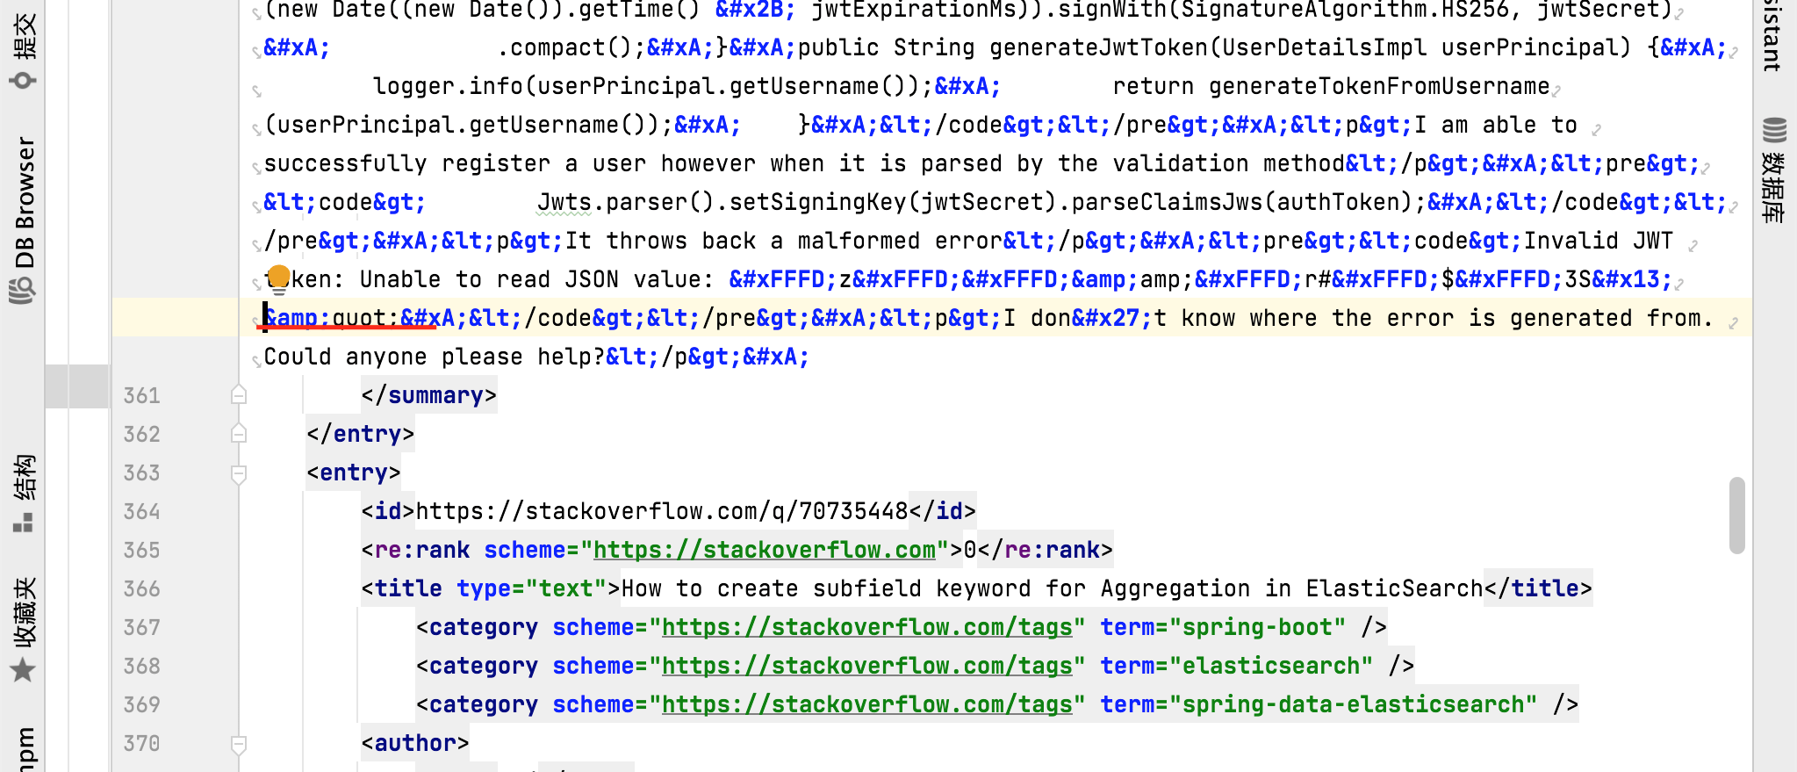Click the title text 'How to create subfield keyword'
The width and height of the screenshot is (1797, 772).
(x=826, y=588)
